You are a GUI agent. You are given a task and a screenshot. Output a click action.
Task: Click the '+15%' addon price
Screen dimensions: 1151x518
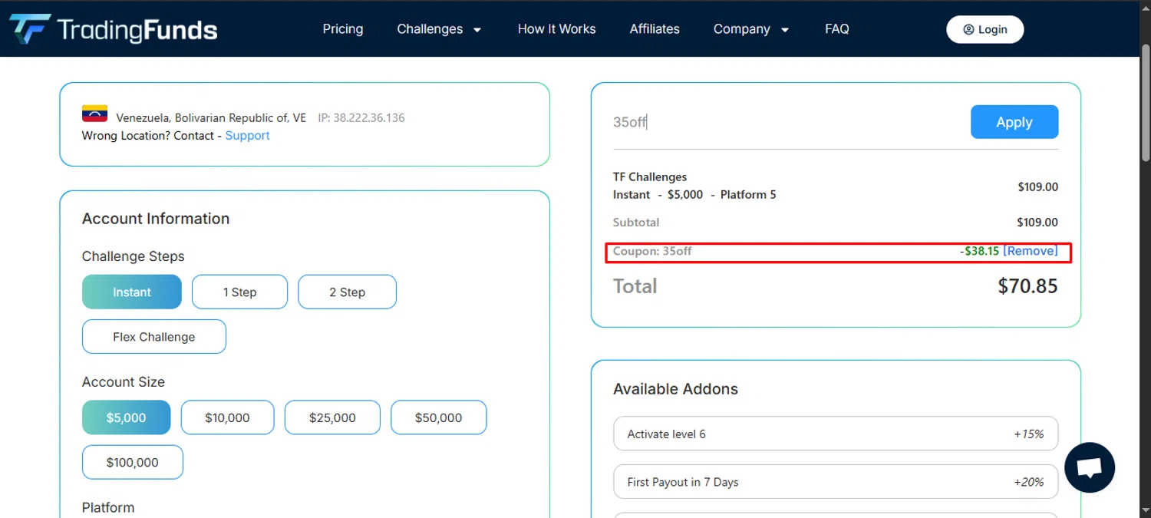click(1028, 434)
